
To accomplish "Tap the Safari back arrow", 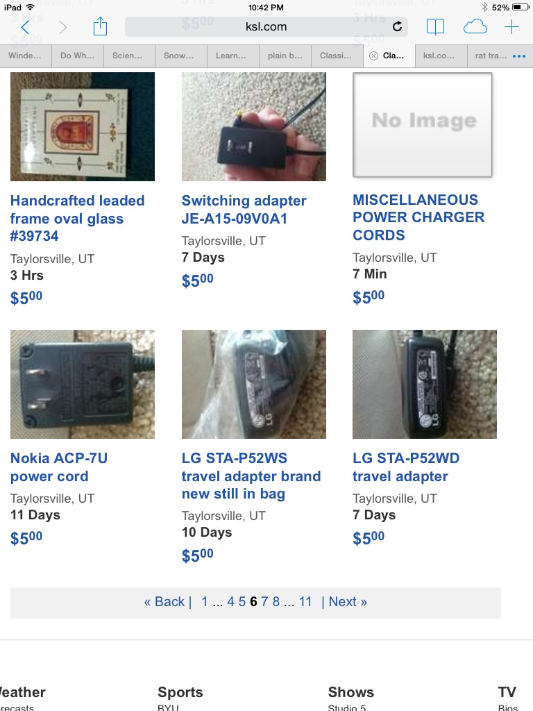I will (26, 27).
